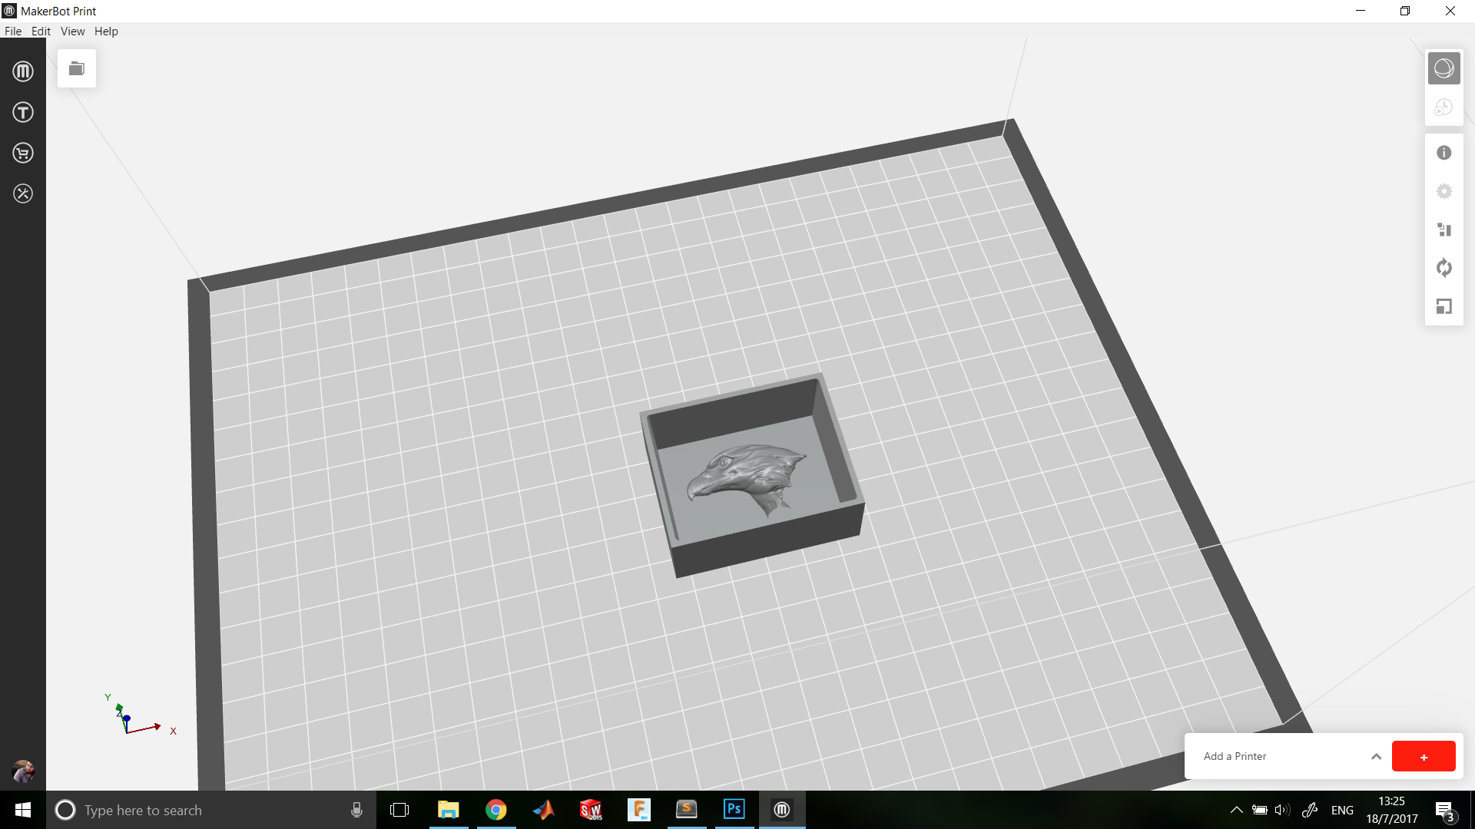Viewport: 1475px width, 829px height.
Task: Select the arrange models tool
Action: pos(1444,230)
